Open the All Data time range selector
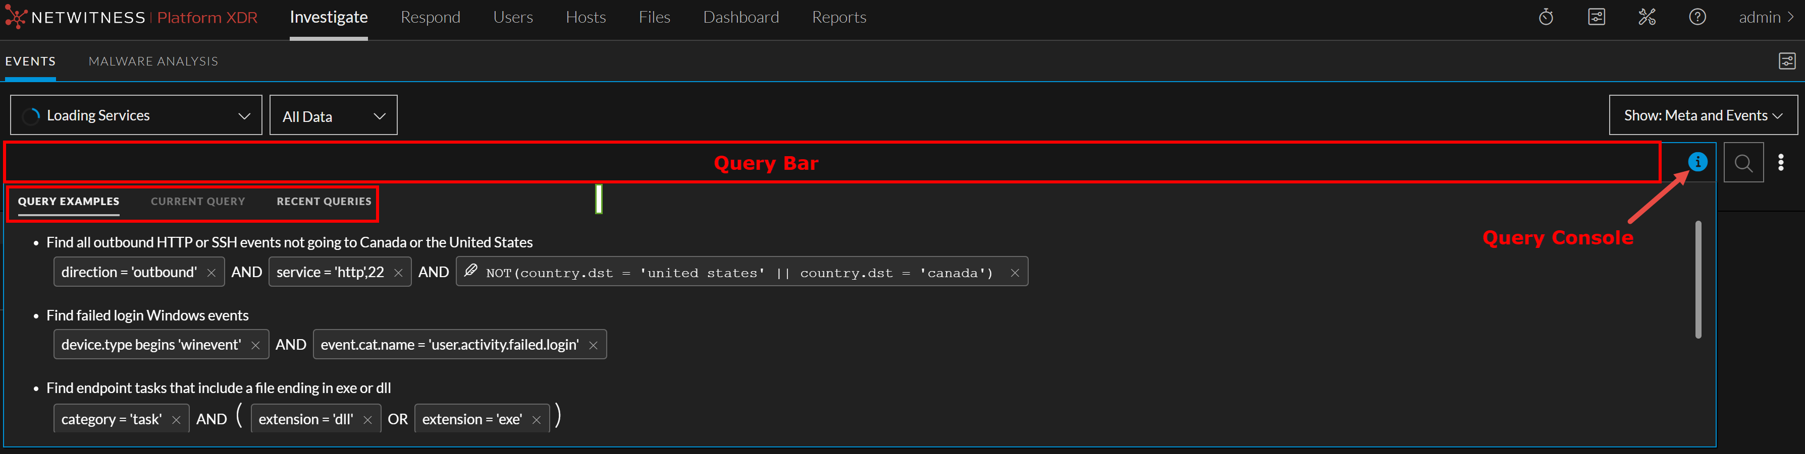 click(x=333, y=115)
